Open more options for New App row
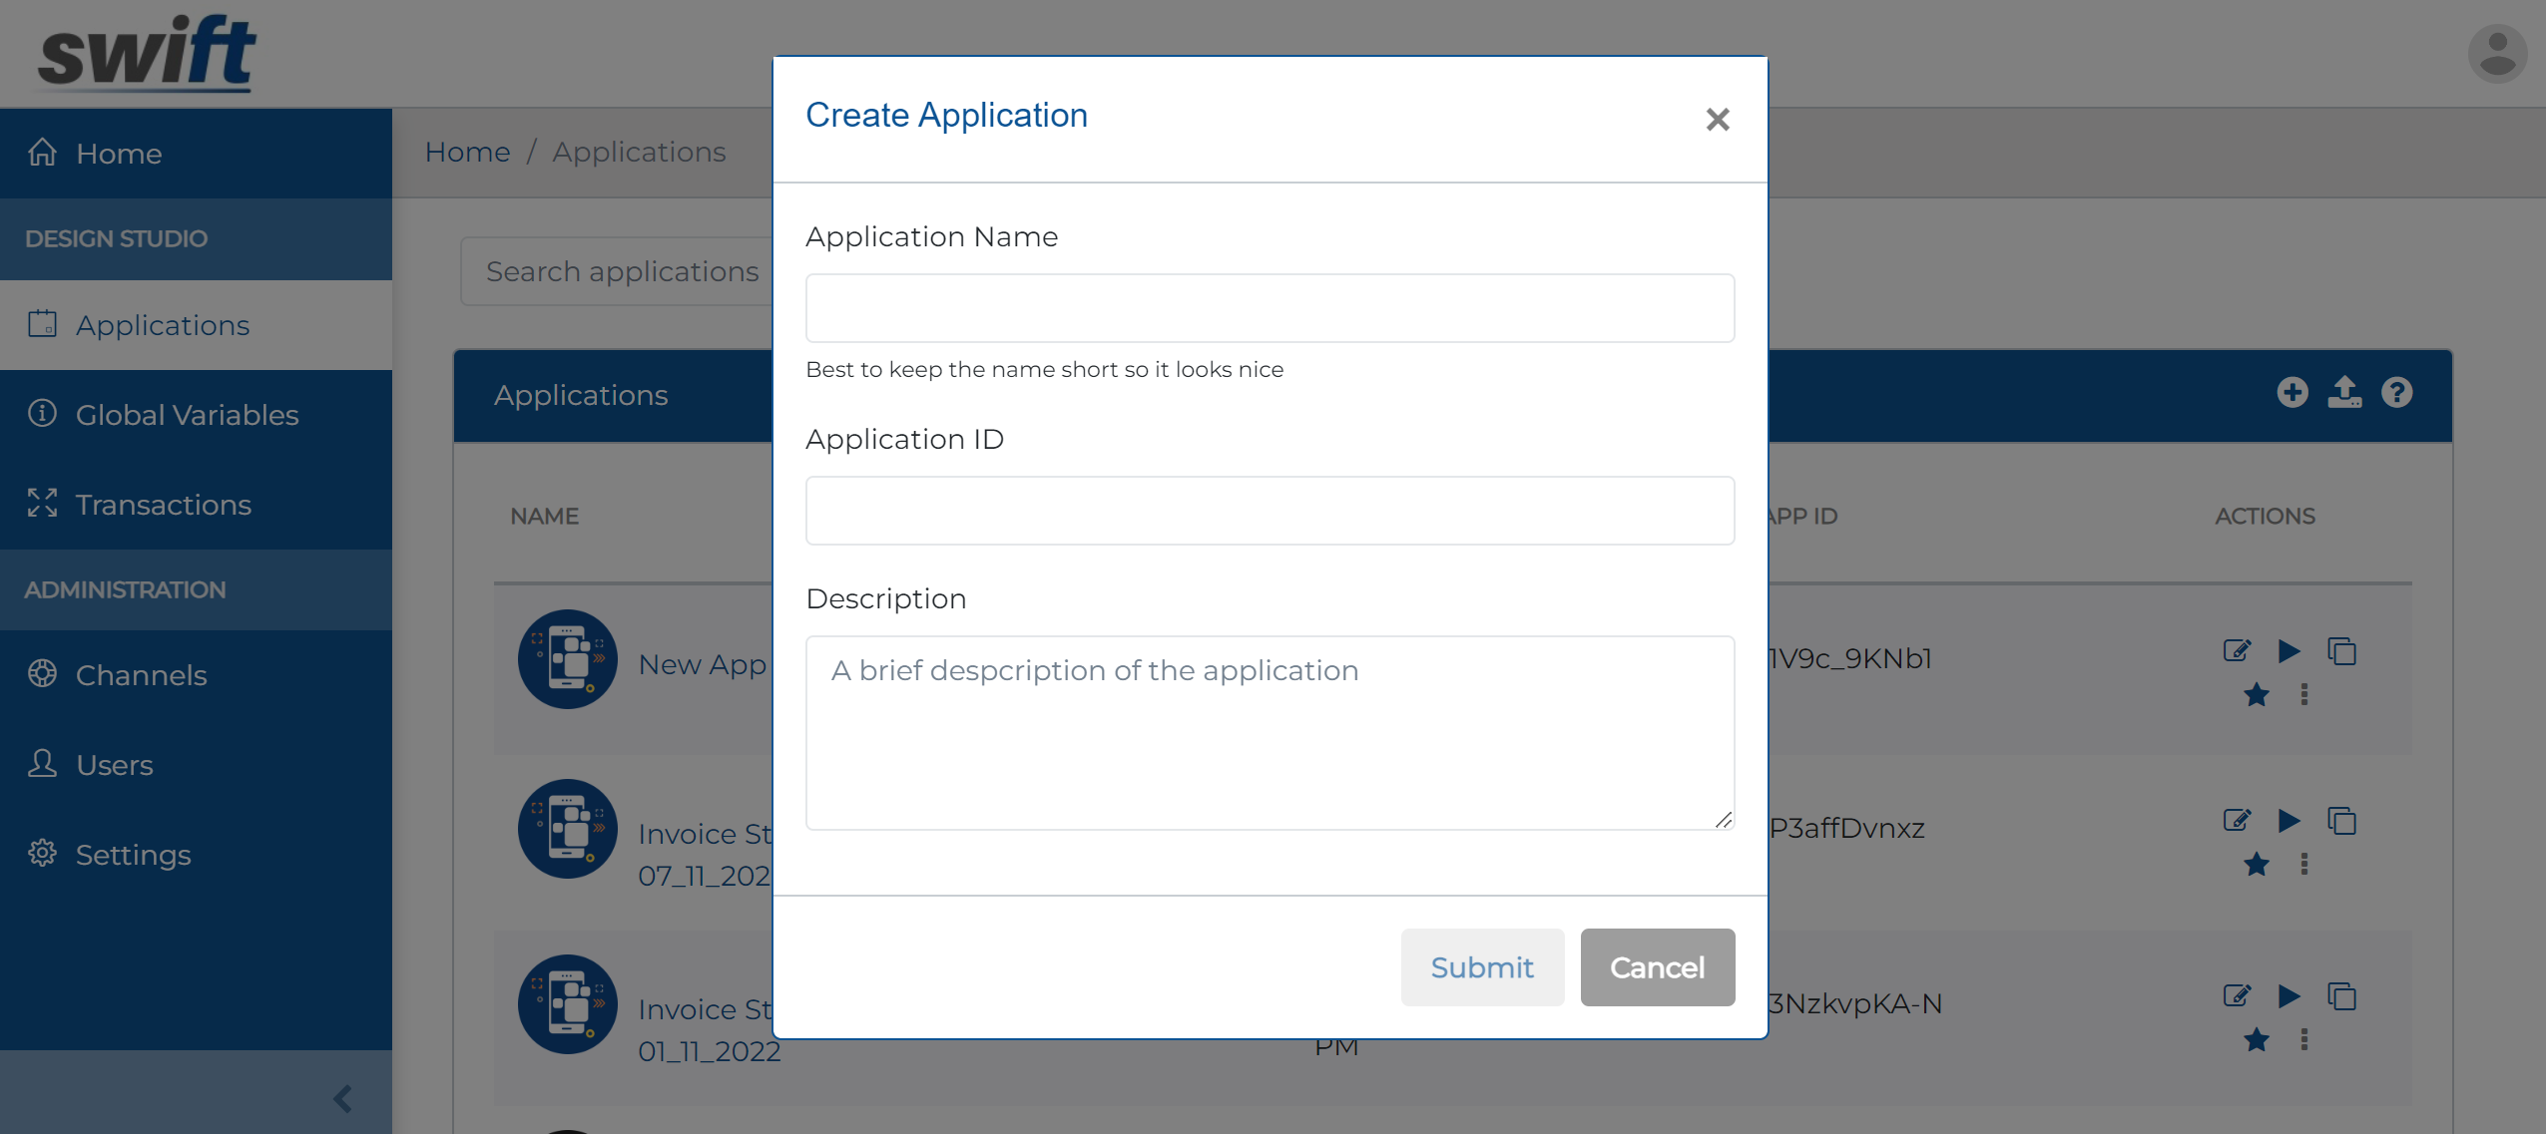 coord(2304,695)
